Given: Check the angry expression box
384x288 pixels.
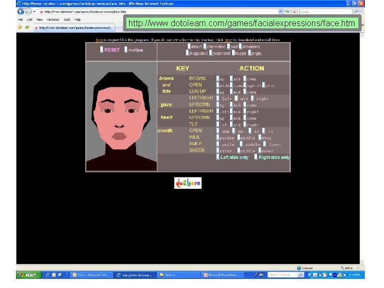Looking at the screenshot, I should point(249,53).
